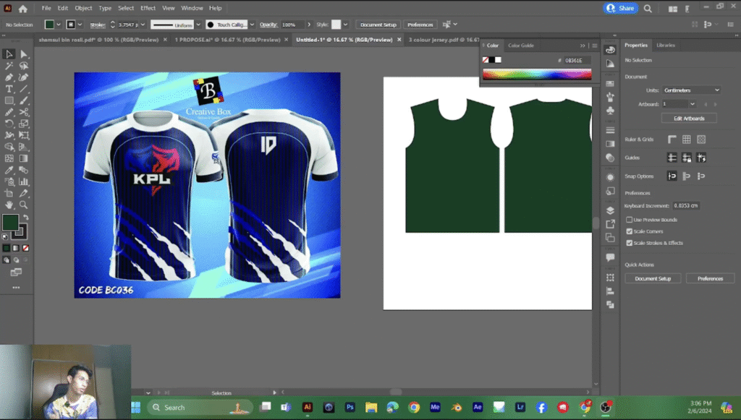Select the Type tool in the toolbar
741x420 pixels.
pos(9,89)
